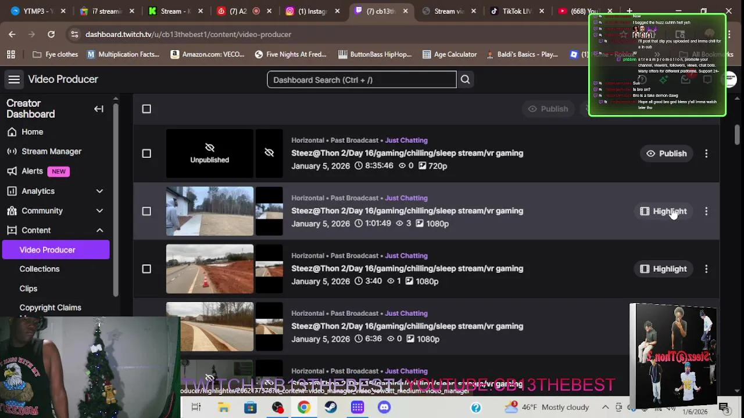Click the dashboard search magnifier button
The image size is (744, 418).
pos(465,80)
